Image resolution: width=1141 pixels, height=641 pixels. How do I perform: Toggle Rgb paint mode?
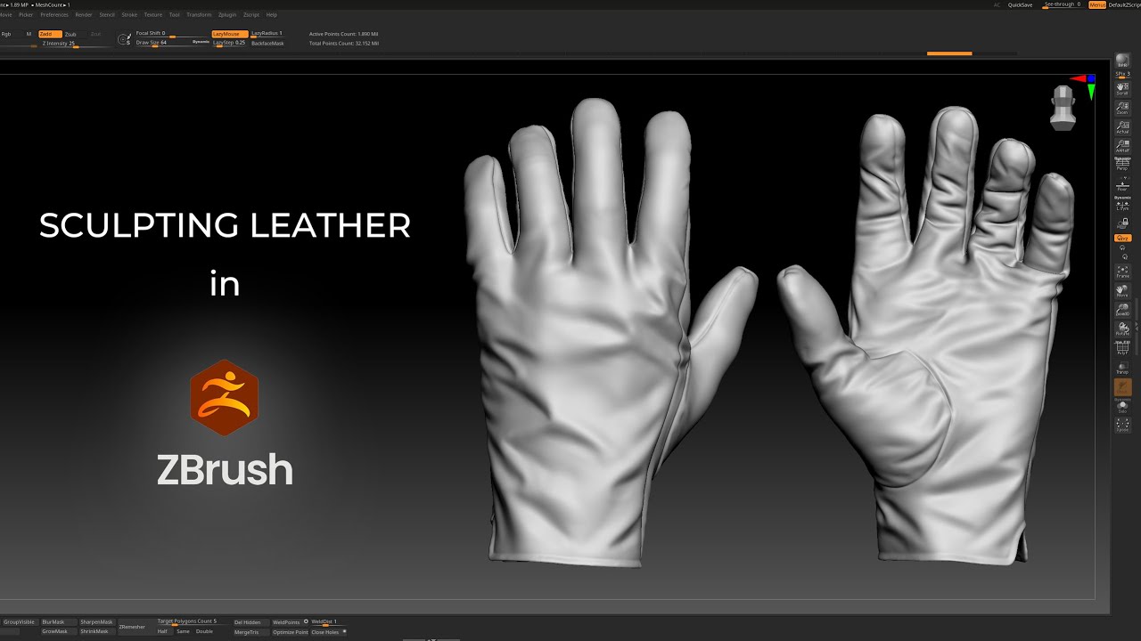click(6, 34)
